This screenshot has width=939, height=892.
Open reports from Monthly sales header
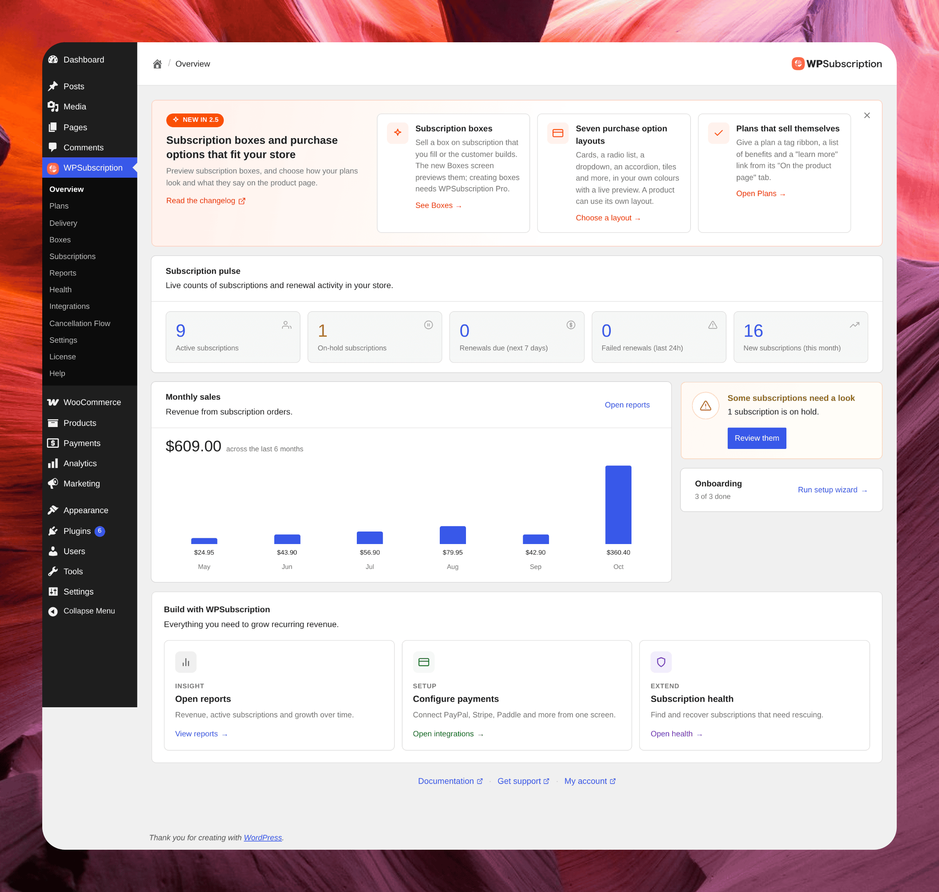[627, 405]
